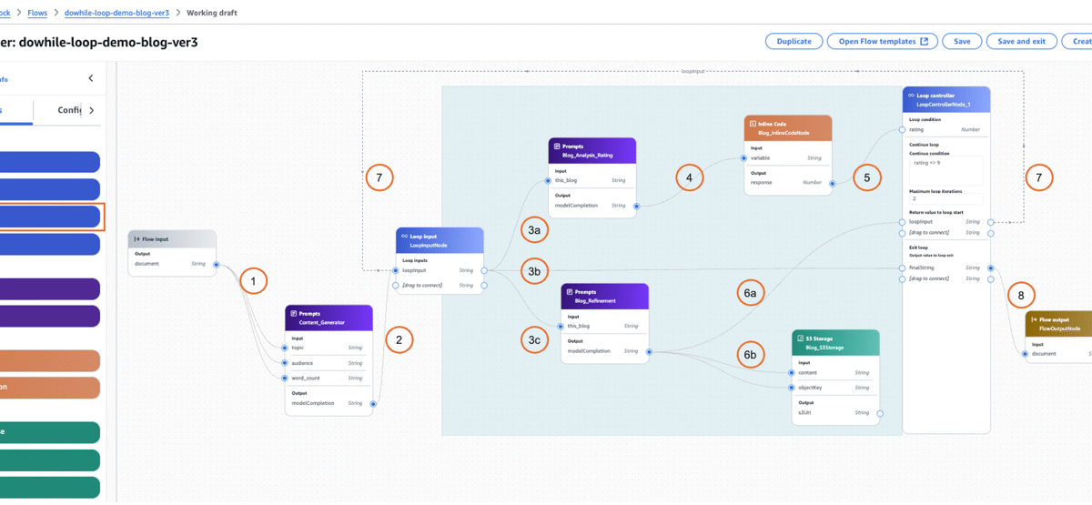
Task: Switch to the Config tab
Action: (x=69, y=110)
